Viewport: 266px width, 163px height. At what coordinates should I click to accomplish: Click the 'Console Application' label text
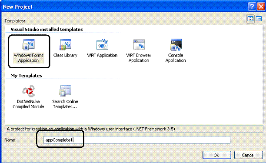[x=176, y=58]
